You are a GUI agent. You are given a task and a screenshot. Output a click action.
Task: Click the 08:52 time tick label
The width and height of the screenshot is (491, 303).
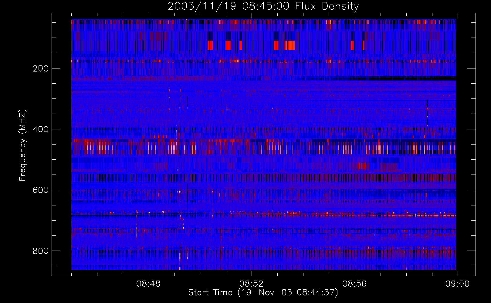coord(251,284)
